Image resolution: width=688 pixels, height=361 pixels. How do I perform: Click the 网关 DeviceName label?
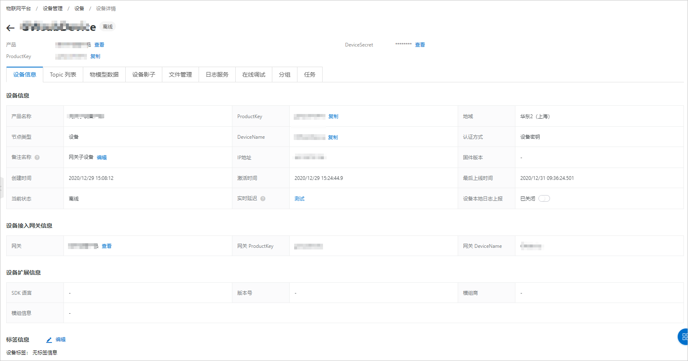482,246
